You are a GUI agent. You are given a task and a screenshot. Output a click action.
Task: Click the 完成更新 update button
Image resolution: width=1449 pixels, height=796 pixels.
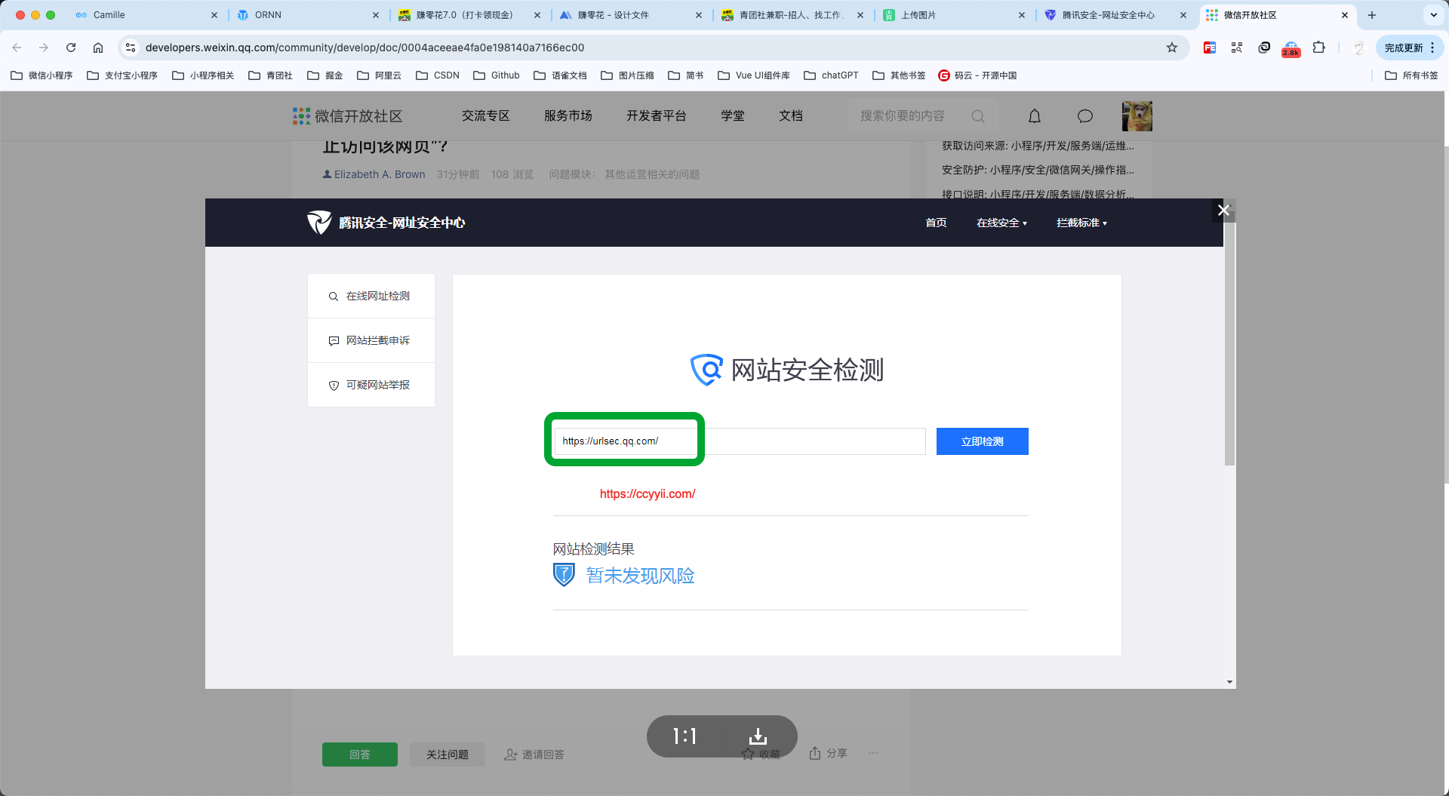1403,48
